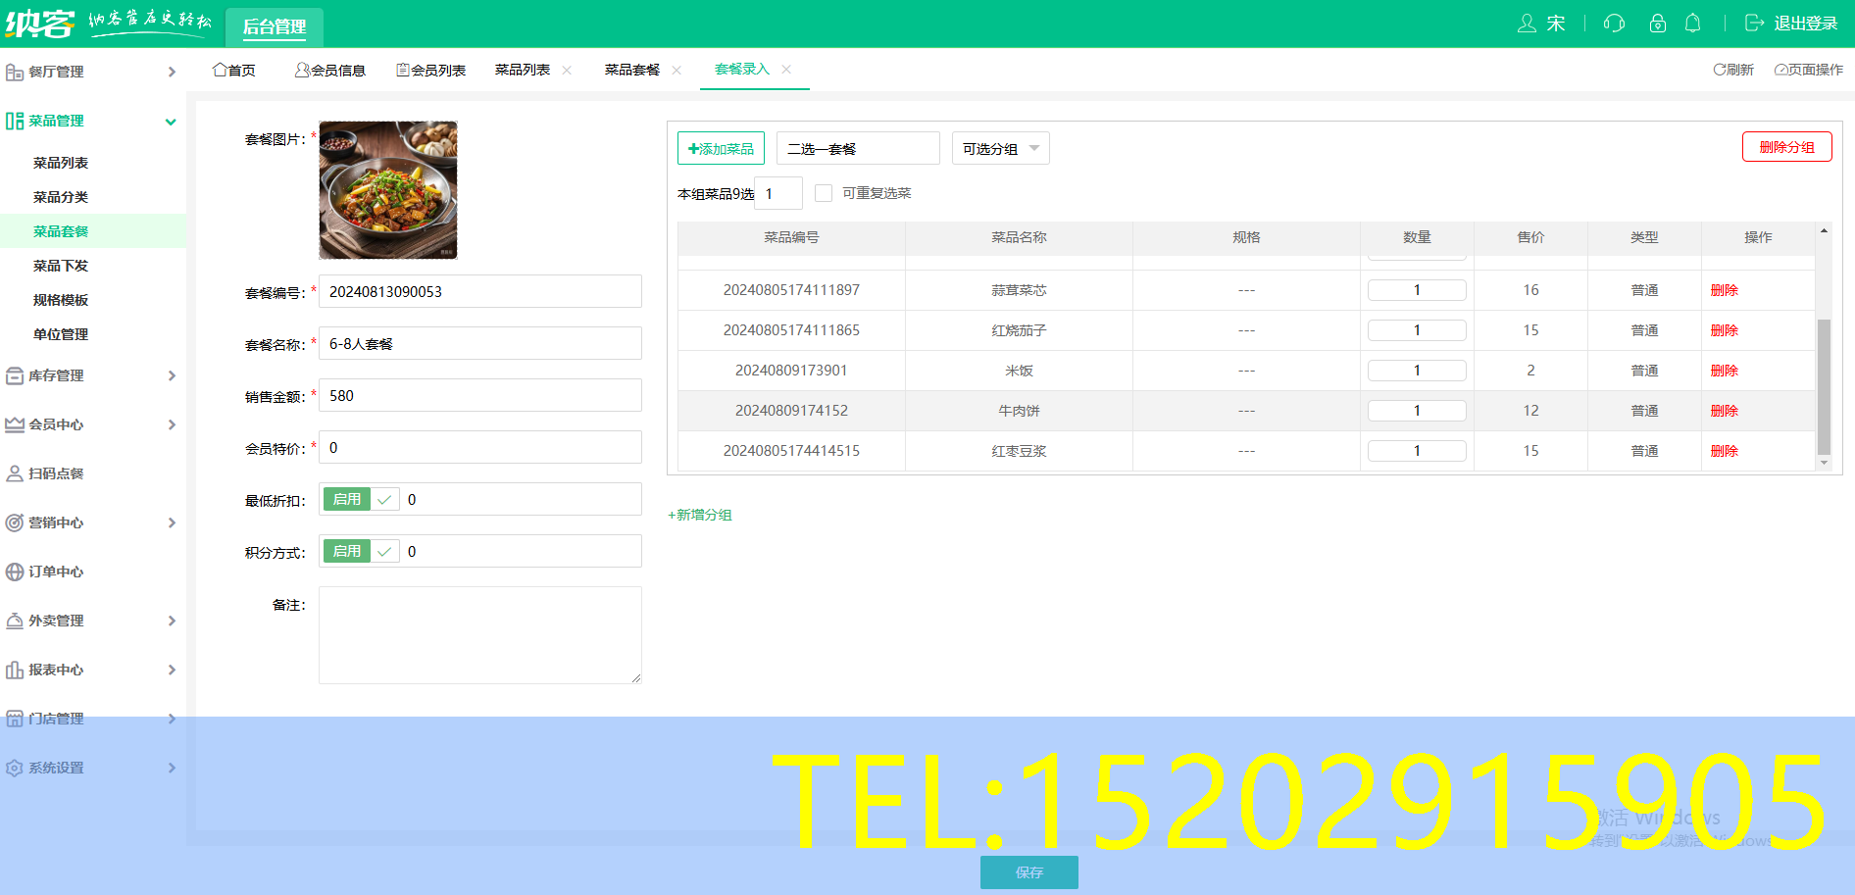Click 添加菜品 button
This screenshot has width=1855, height=895.
(721, 148)
